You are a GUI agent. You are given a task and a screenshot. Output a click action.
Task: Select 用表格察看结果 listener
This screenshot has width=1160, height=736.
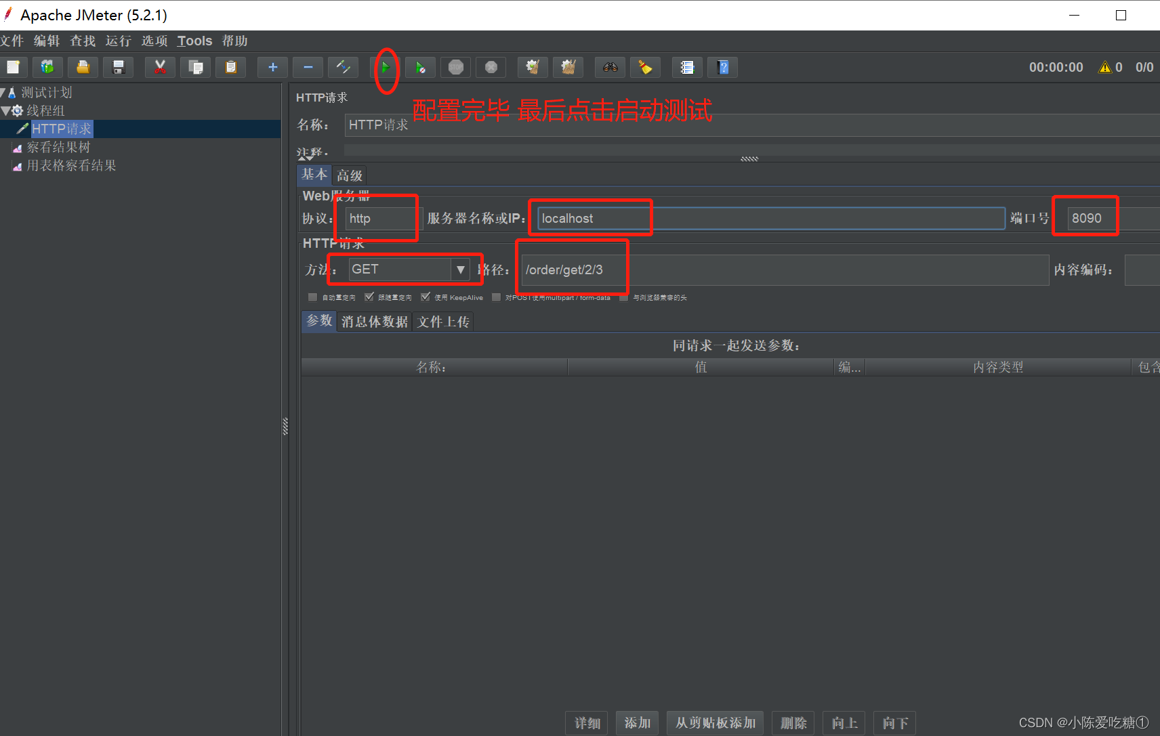tap(71, 165)
